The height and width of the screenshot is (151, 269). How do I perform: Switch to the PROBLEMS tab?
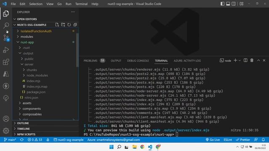pyautogui.click(x=94, y=60)
